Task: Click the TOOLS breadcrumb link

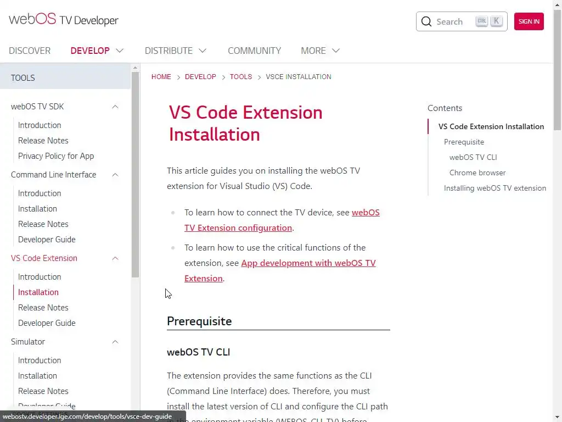Action: (x=241, y=77)
